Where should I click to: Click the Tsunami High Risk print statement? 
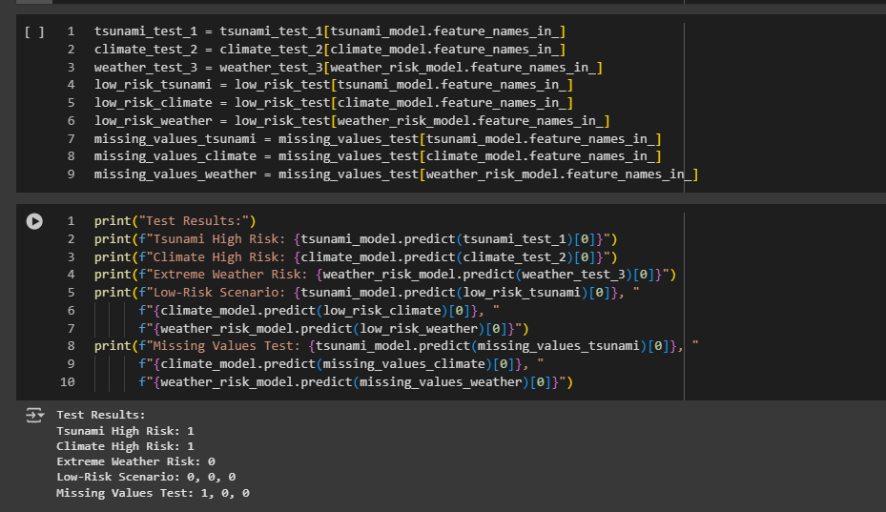click(356, 239)
